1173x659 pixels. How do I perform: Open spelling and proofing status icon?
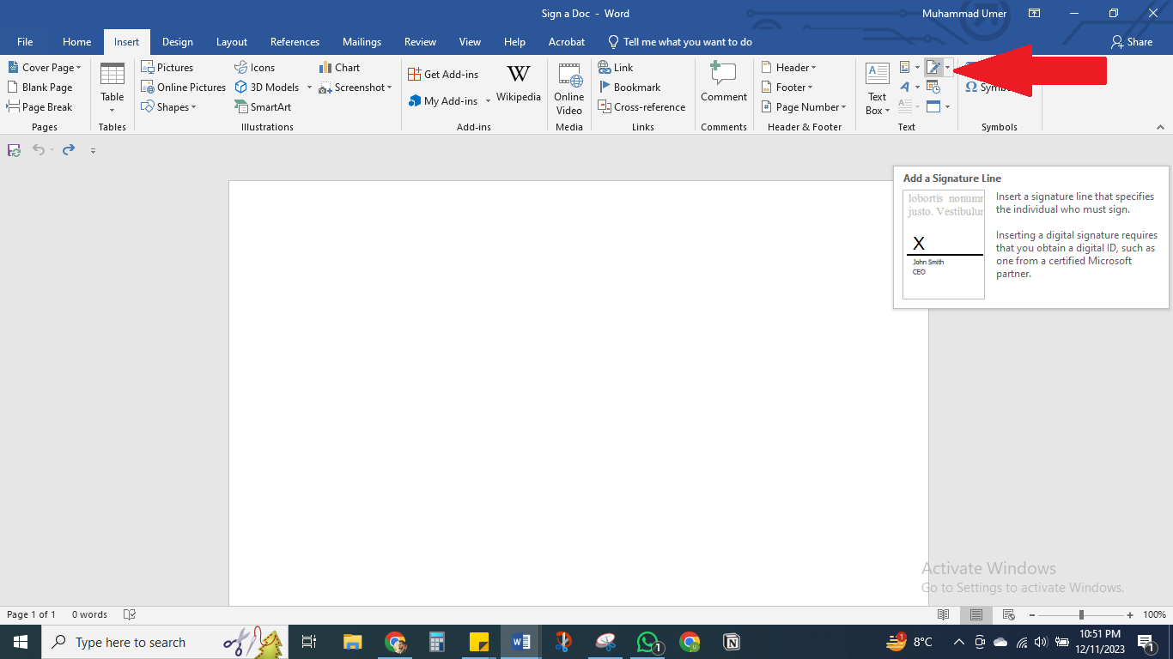coord(130,614)
